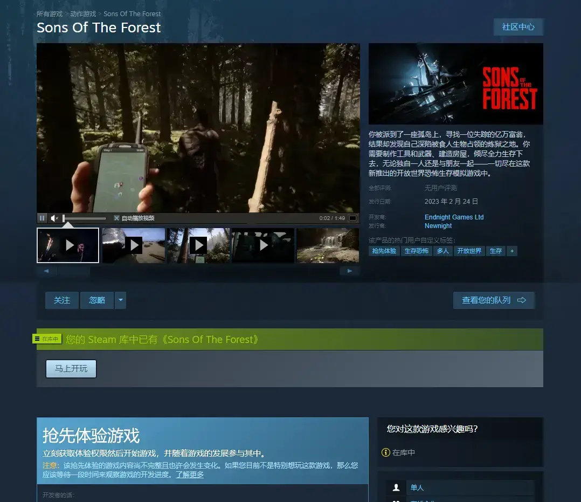
Task: Click the thumbnail strip scrollbar handle
Action: coord(74,271)
